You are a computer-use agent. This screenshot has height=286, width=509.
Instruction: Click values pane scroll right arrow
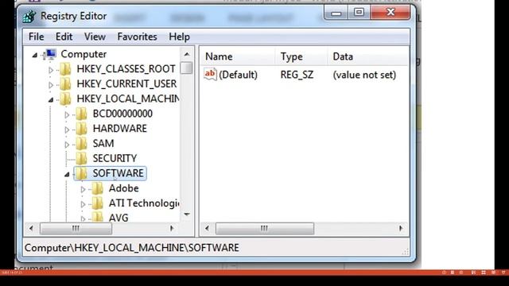(x=401, y=229)
